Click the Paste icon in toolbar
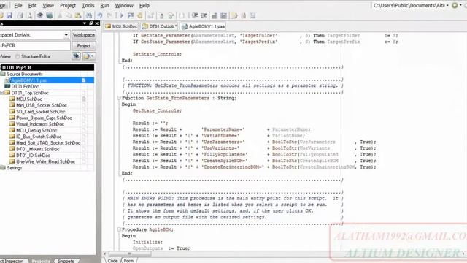The width and height of the screenshot is (467, 263). 78,15
